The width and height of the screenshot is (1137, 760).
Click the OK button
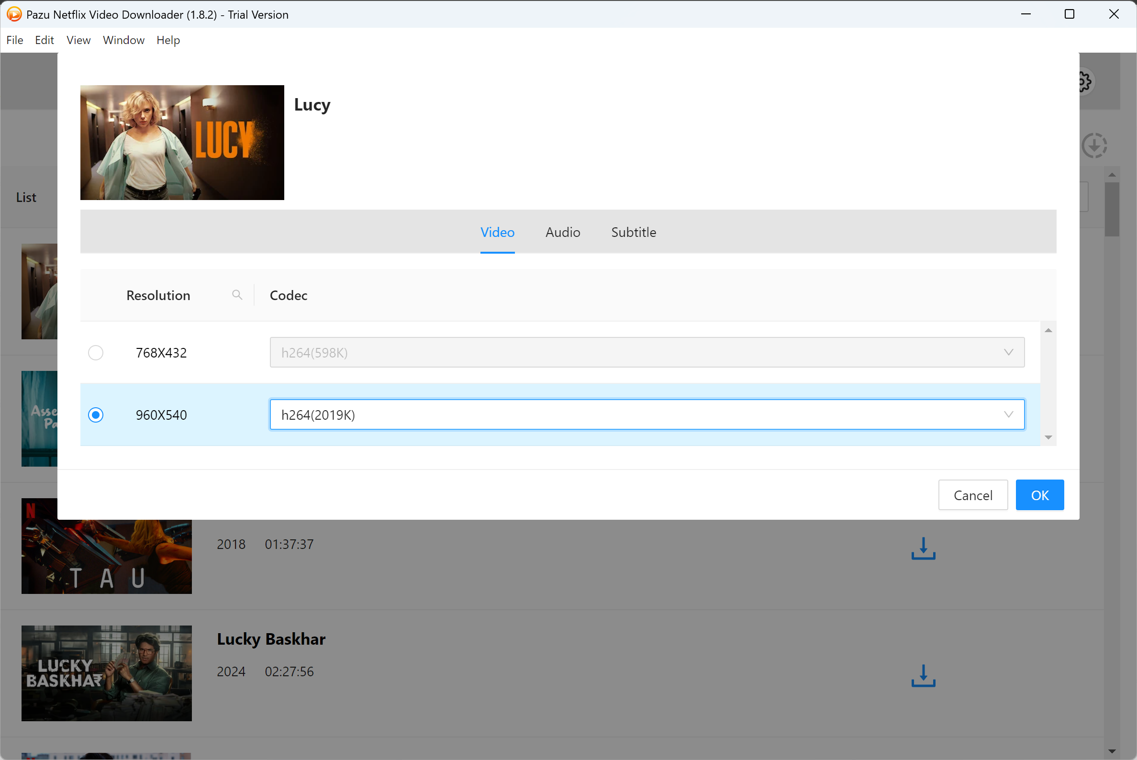(x=1039, y=495)
